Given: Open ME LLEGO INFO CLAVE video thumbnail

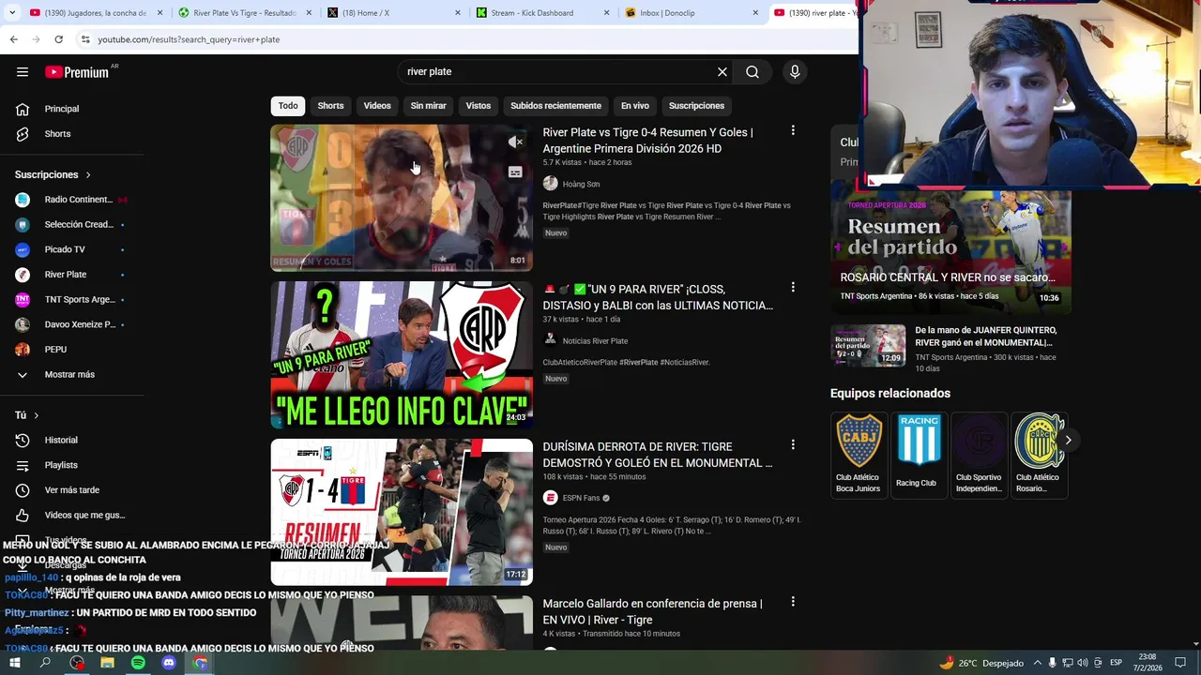Looking at the screenshot, I should (x=402, y=354).
